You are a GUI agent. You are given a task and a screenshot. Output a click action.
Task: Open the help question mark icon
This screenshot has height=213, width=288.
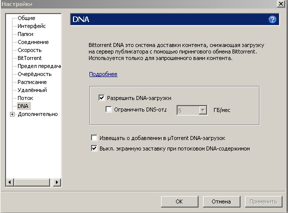point(272,19)
